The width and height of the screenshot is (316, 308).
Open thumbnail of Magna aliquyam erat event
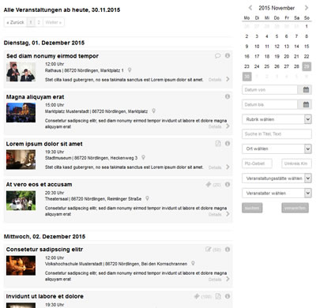point(21,113)
